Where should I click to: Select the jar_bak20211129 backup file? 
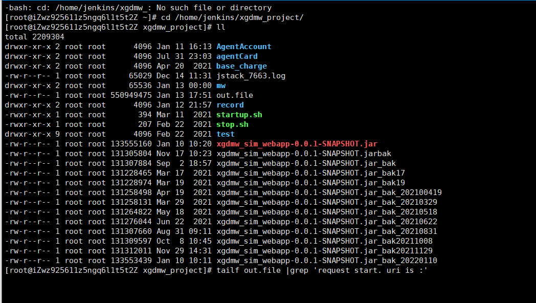324,251
